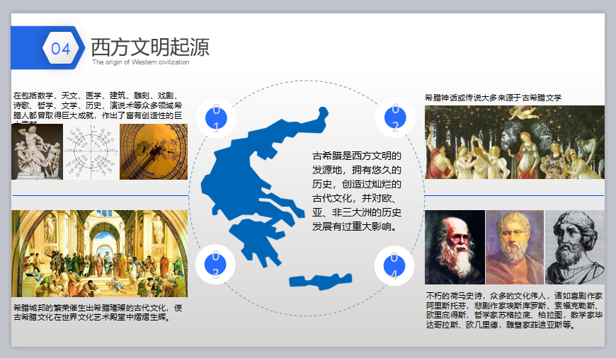
Task: Click the title 西方文明起源
Action: pos(150,47)
